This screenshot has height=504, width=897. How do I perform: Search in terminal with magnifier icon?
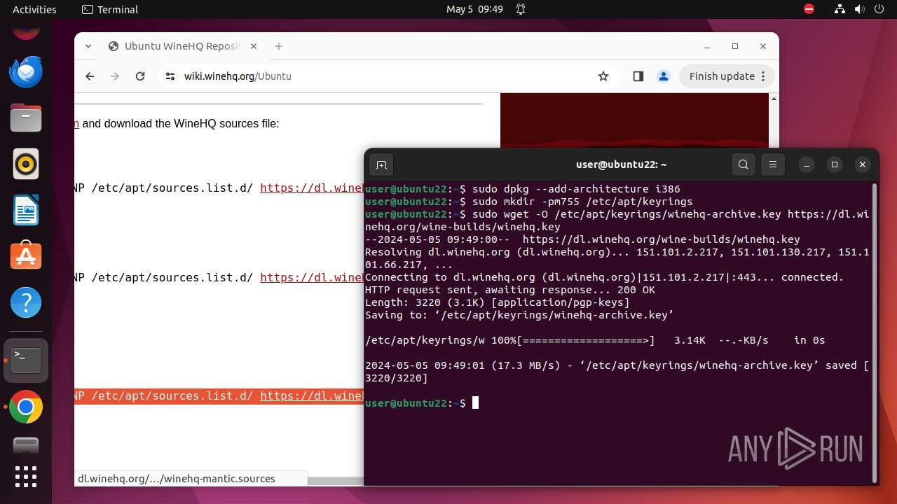(x=744, y=164)
